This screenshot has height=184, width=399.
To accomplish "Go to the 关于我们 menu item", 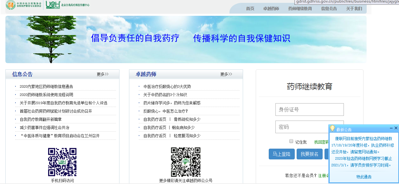I will tap(354, 9).
